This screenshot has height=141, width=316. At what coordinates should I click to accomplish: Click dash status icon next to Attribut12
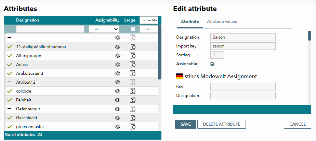pyautogui.click(x=9, y=82)
